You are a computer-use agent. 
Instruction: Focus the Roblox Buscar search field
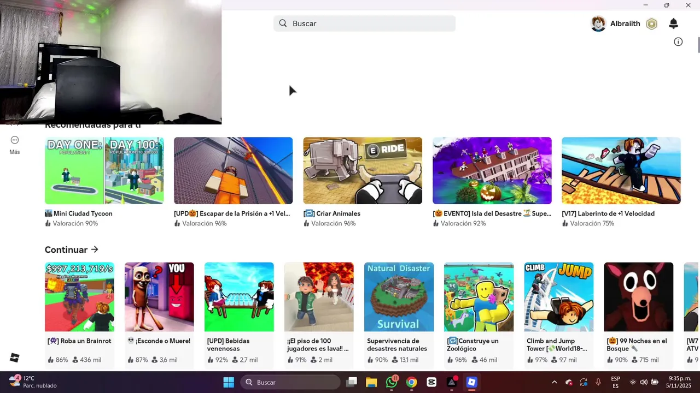(364, 23)
